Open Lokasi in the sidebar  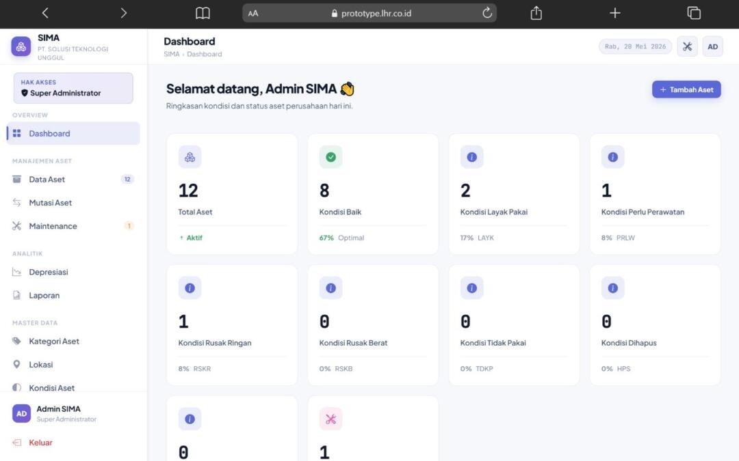[73, 365]
